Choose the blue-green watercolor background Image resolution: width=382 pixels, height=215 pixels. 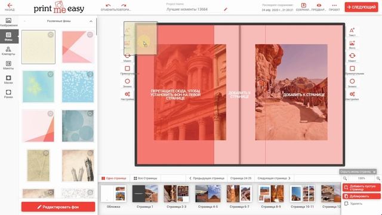[x=38, y=87]
